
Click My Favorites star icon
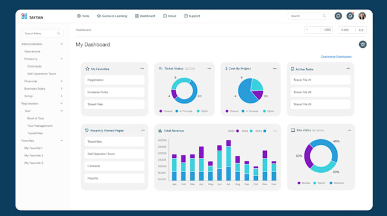point(87,69)
